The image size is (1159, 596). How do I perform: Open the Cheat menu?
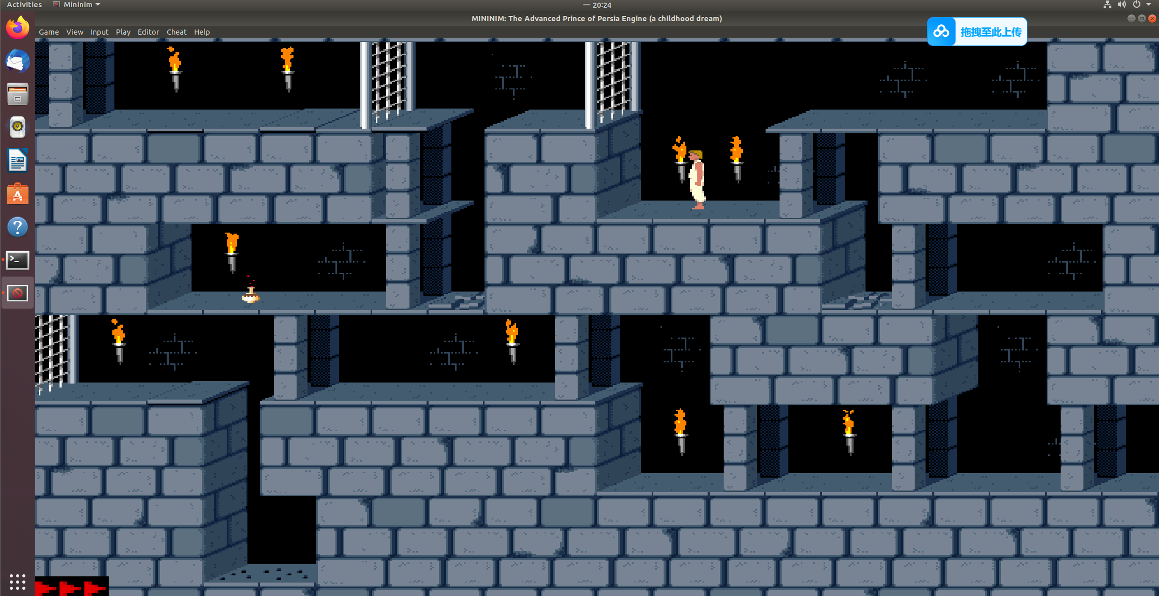(x=177, y=32)
